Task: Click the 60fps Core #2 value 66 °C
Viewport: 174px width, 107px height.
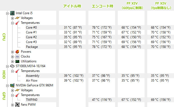Action: click(131, 37)
